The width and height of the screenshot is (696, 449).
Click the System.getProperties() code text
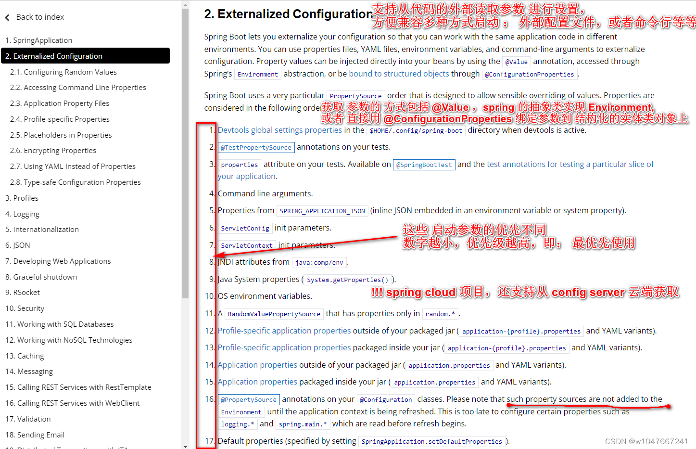pyautogui.click(x=347, y=280)
